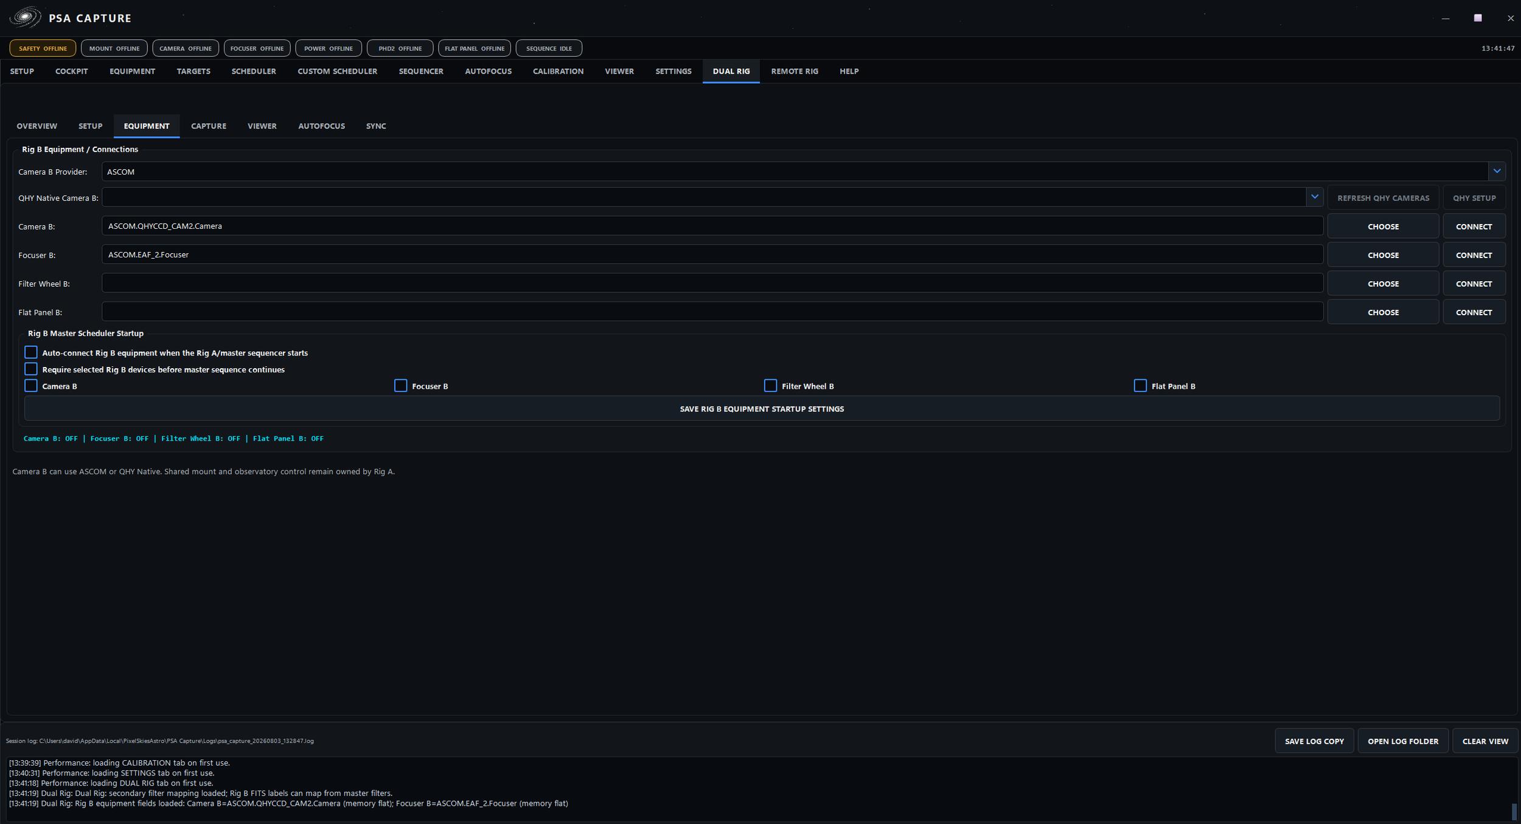Connect Camera B
This screenshot has height=824, width=1521.
tap(1474, 226)
